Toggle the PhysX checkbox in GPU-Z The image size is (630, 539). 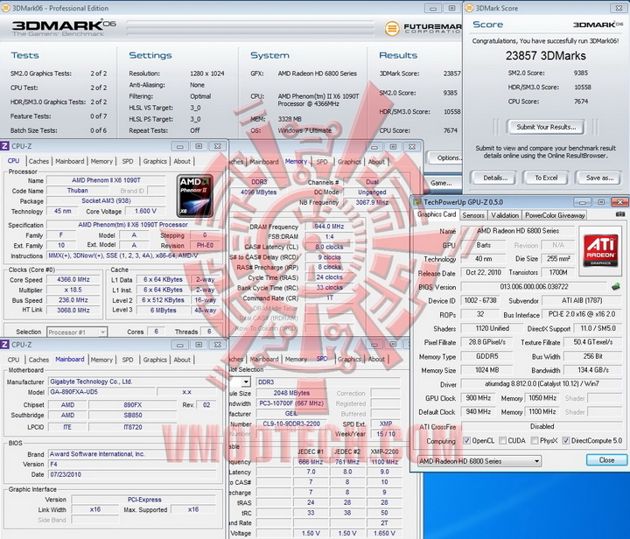535,441
